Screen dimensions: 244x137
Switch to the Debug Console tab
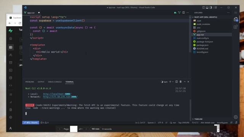tap(55, 82)
